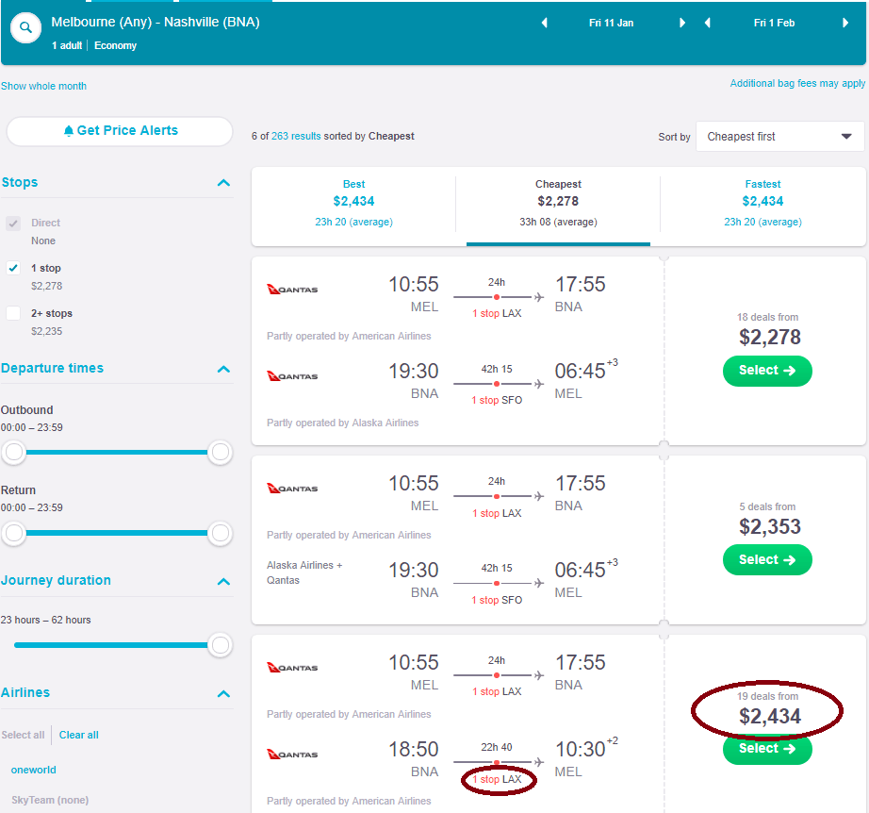Image resolution: width=869 pixels, height=813 pixels.
Task: Go to previous outbound date before Fri 11 Jan
Action: click(544, 23)
